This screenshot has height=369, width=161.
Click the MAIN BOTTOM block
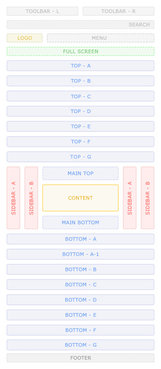80,222
